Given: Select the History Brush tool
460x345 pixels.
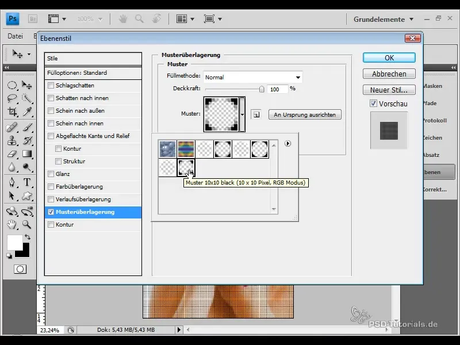Looking at the screenshot, I should click(x=26, y=140).
